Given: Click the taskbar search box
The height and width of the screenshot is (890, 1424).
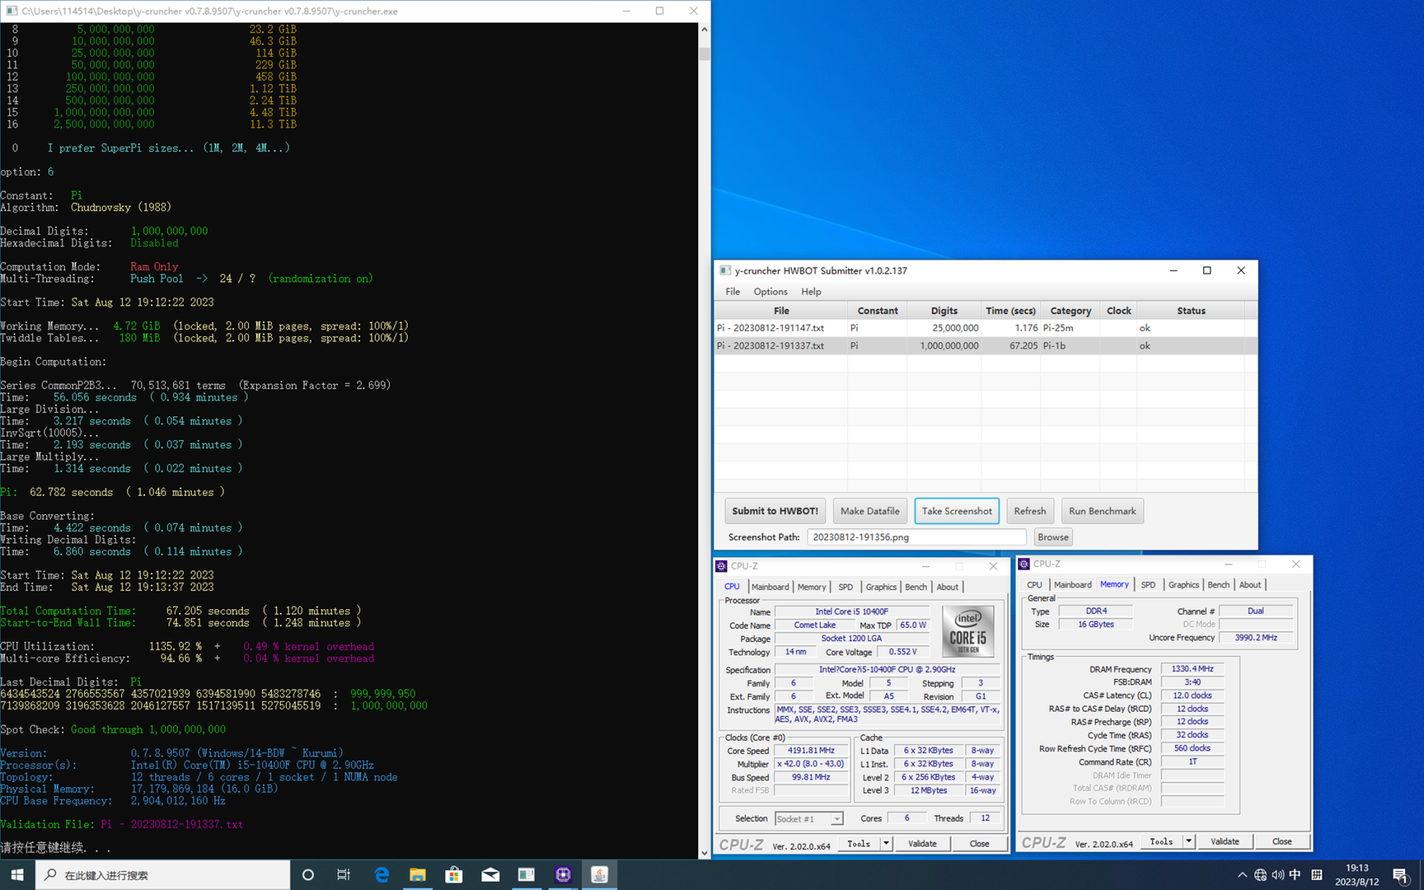Looking at the screenshot, I should click(x=162, y=874).
